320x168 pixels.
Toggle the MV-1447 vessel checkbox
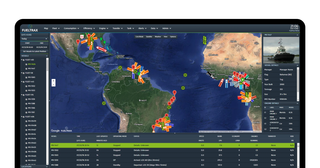click(x=26, y=69)
